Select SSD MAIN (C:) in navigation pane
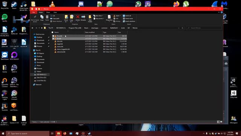The image size is (241, 136). 40,74
